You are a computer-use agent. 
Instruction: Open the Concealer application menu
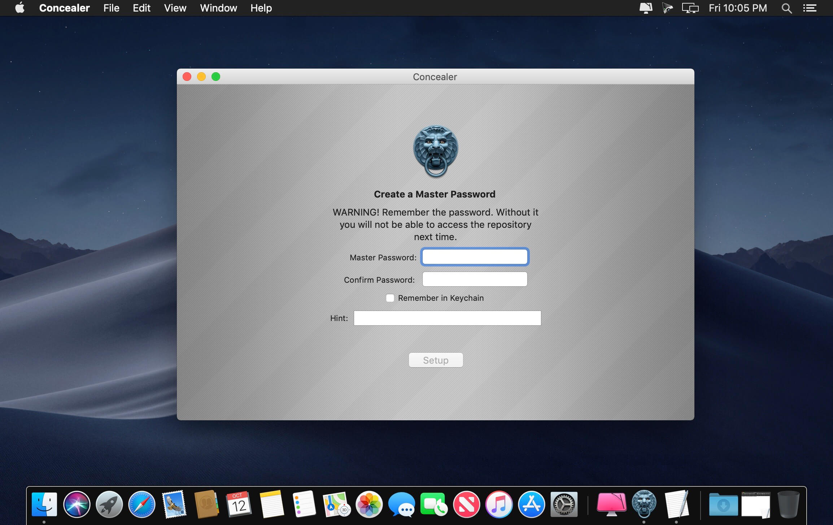point(64,8)
